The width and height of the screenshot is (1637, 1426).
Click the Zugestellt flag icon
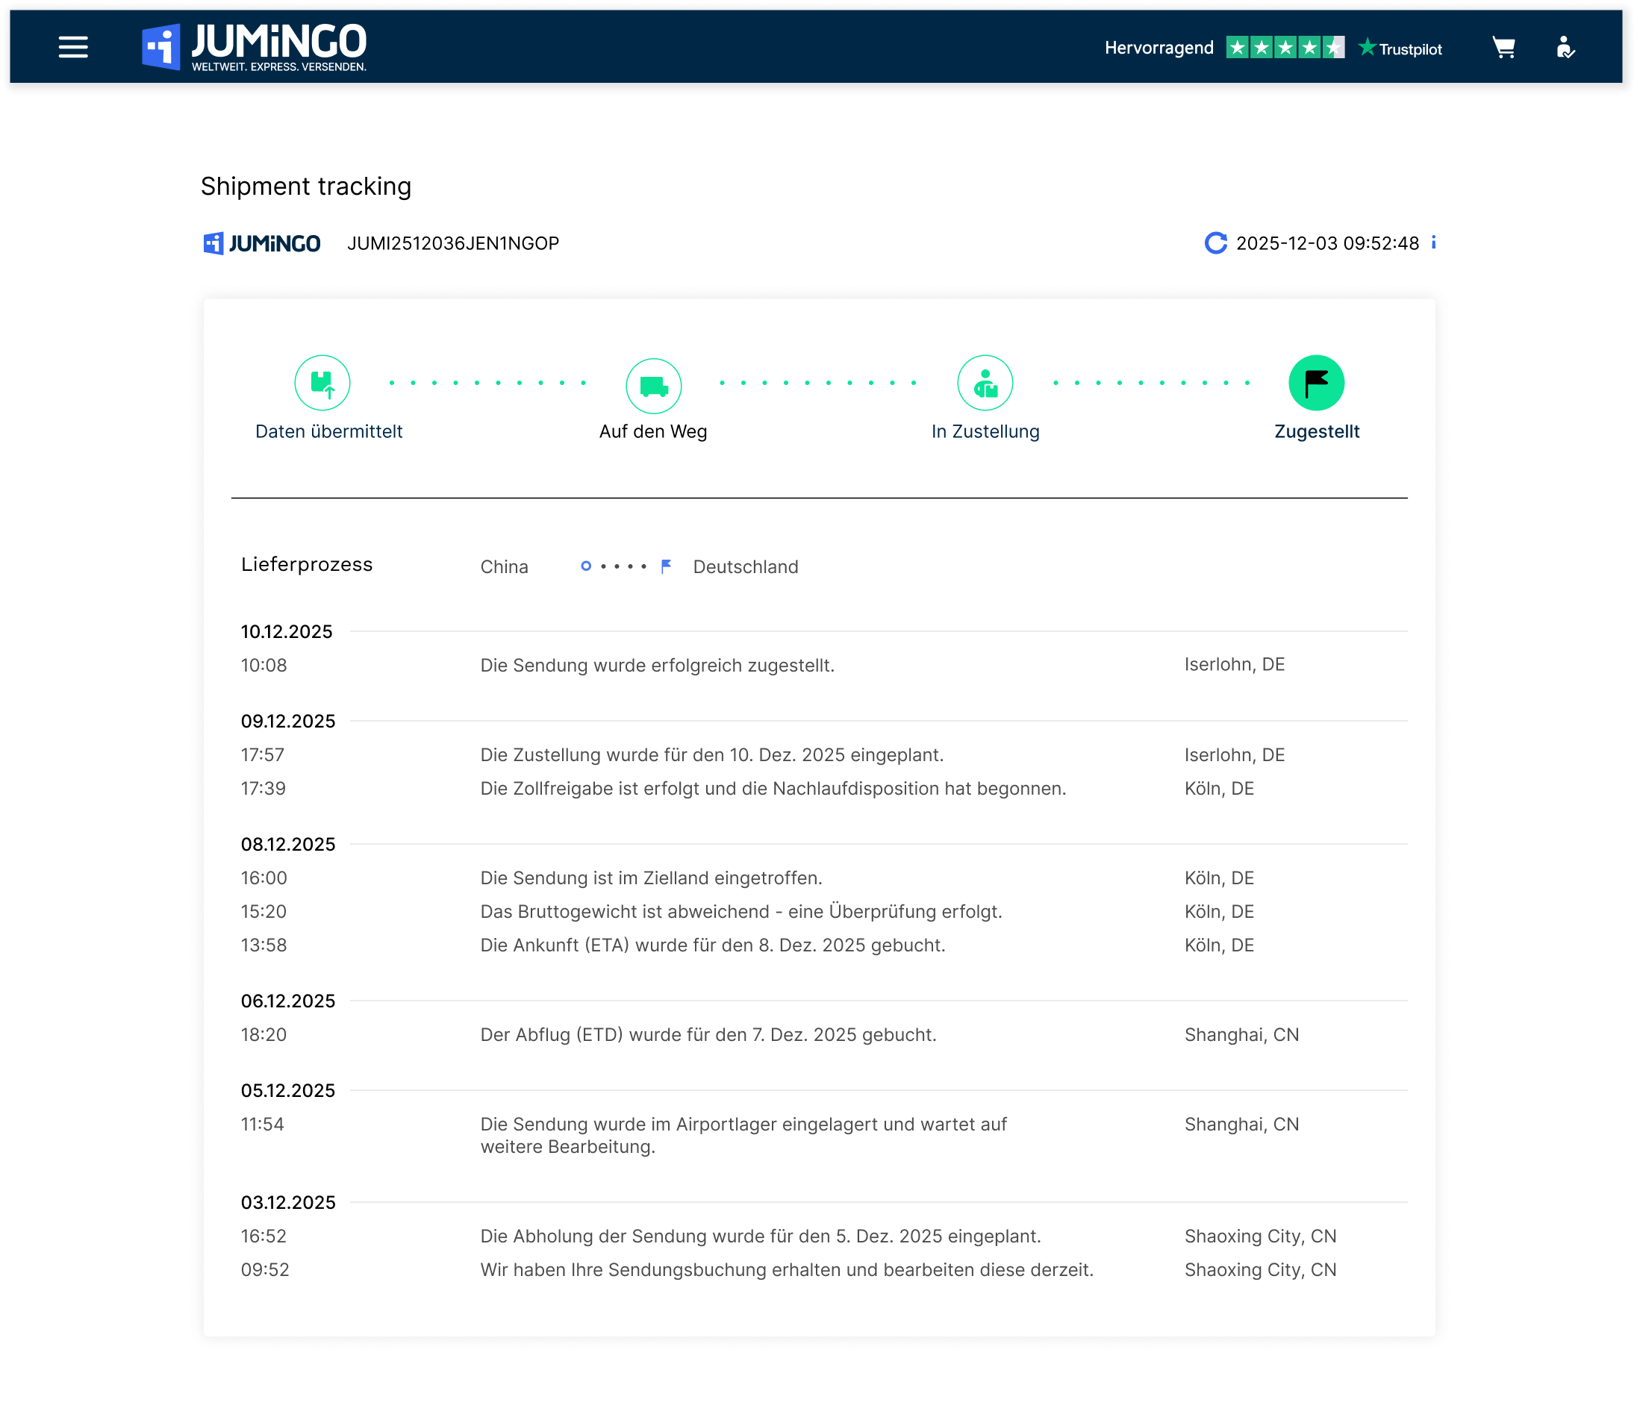click(1316, 383)
